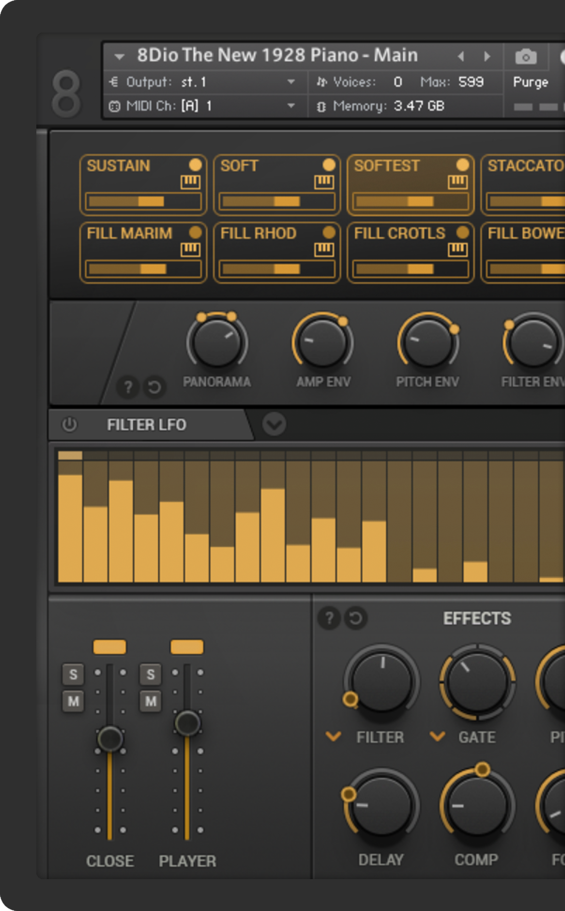Screen dimensions: 565x911
Task: Mute the CLOSE microphone channel
Action: (73, 701)
